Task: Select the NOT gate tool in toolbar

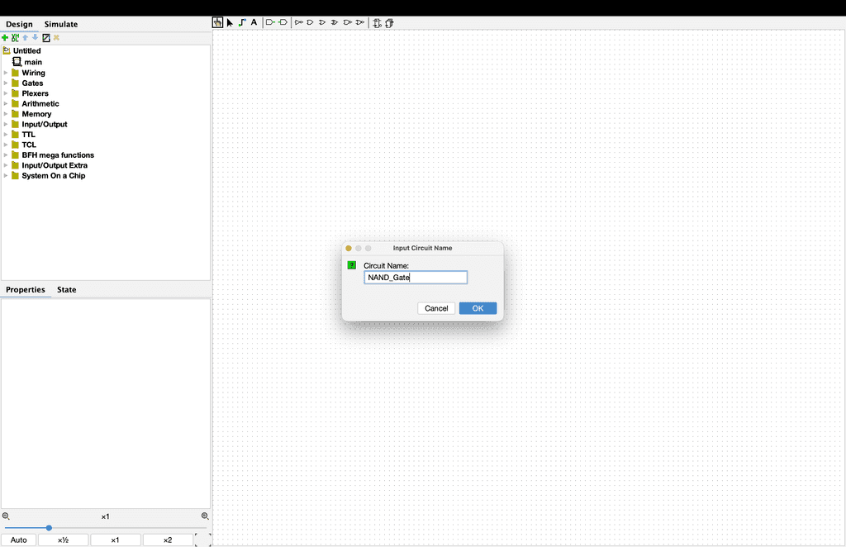Action: tap(299, 23)
